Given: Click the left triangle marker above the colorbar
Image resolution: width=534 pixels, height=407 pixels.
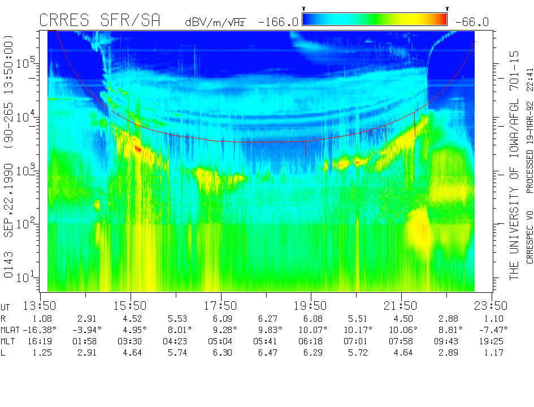Looking at the screenshot, I should coord(303,8).
